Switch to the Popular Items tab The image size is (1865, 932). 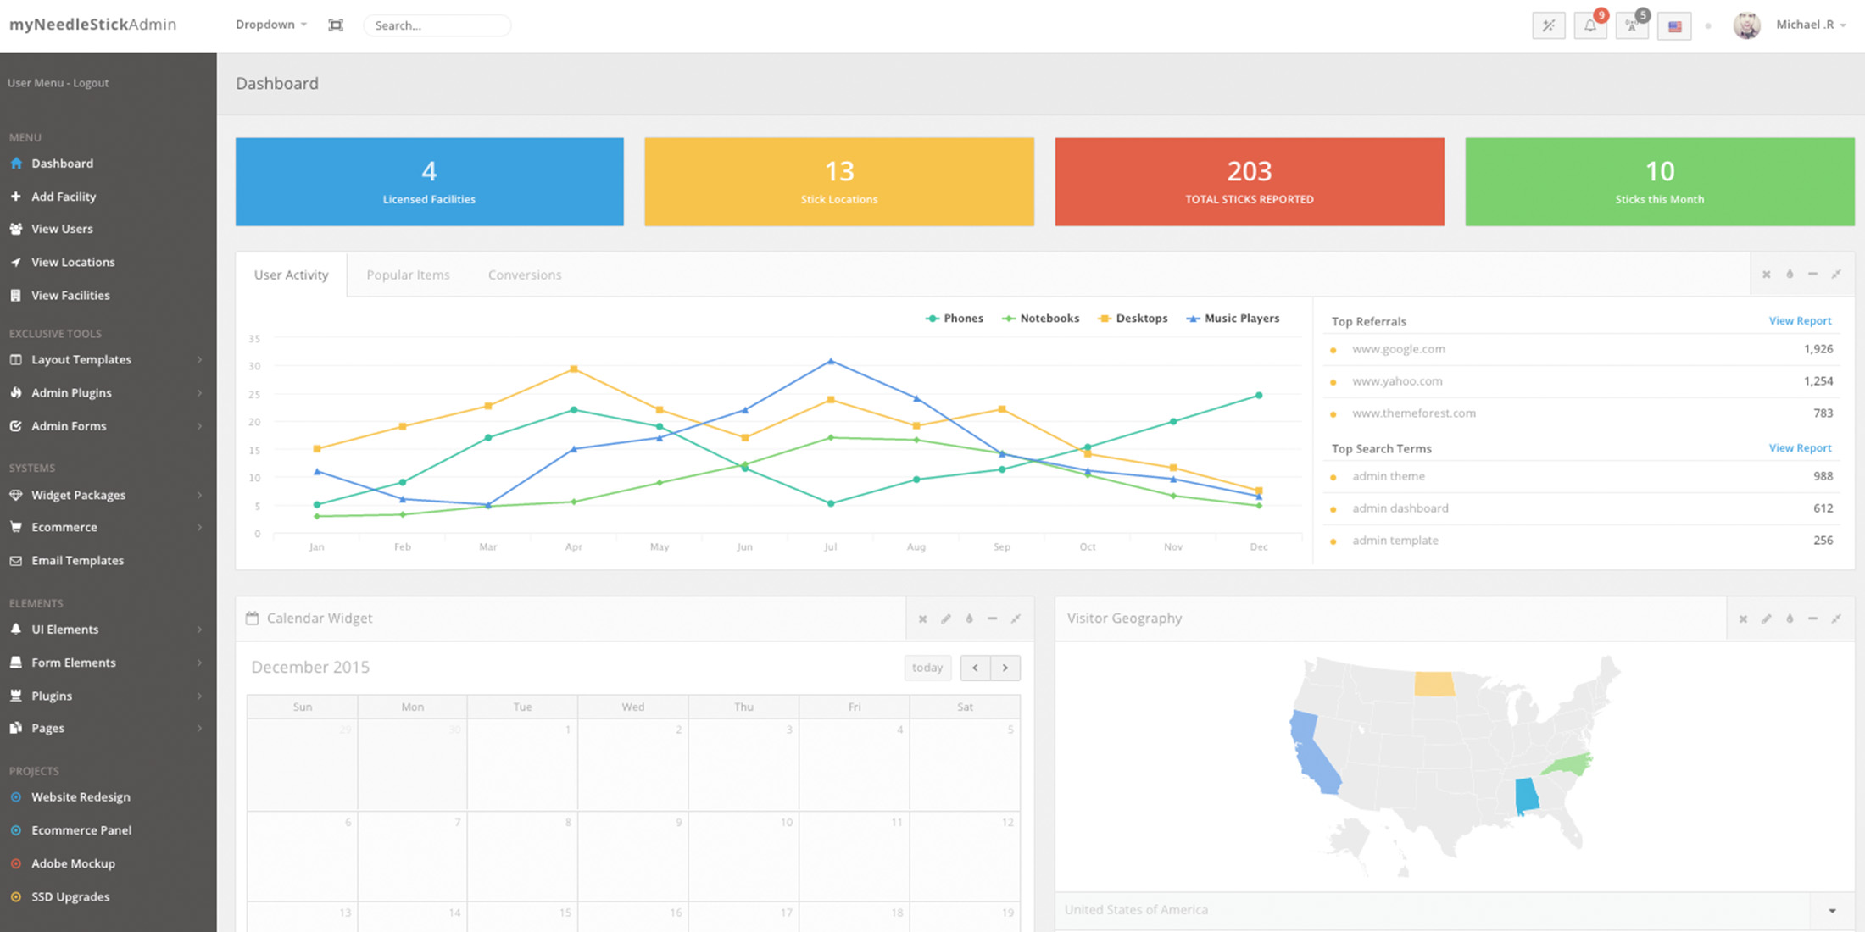408,275
